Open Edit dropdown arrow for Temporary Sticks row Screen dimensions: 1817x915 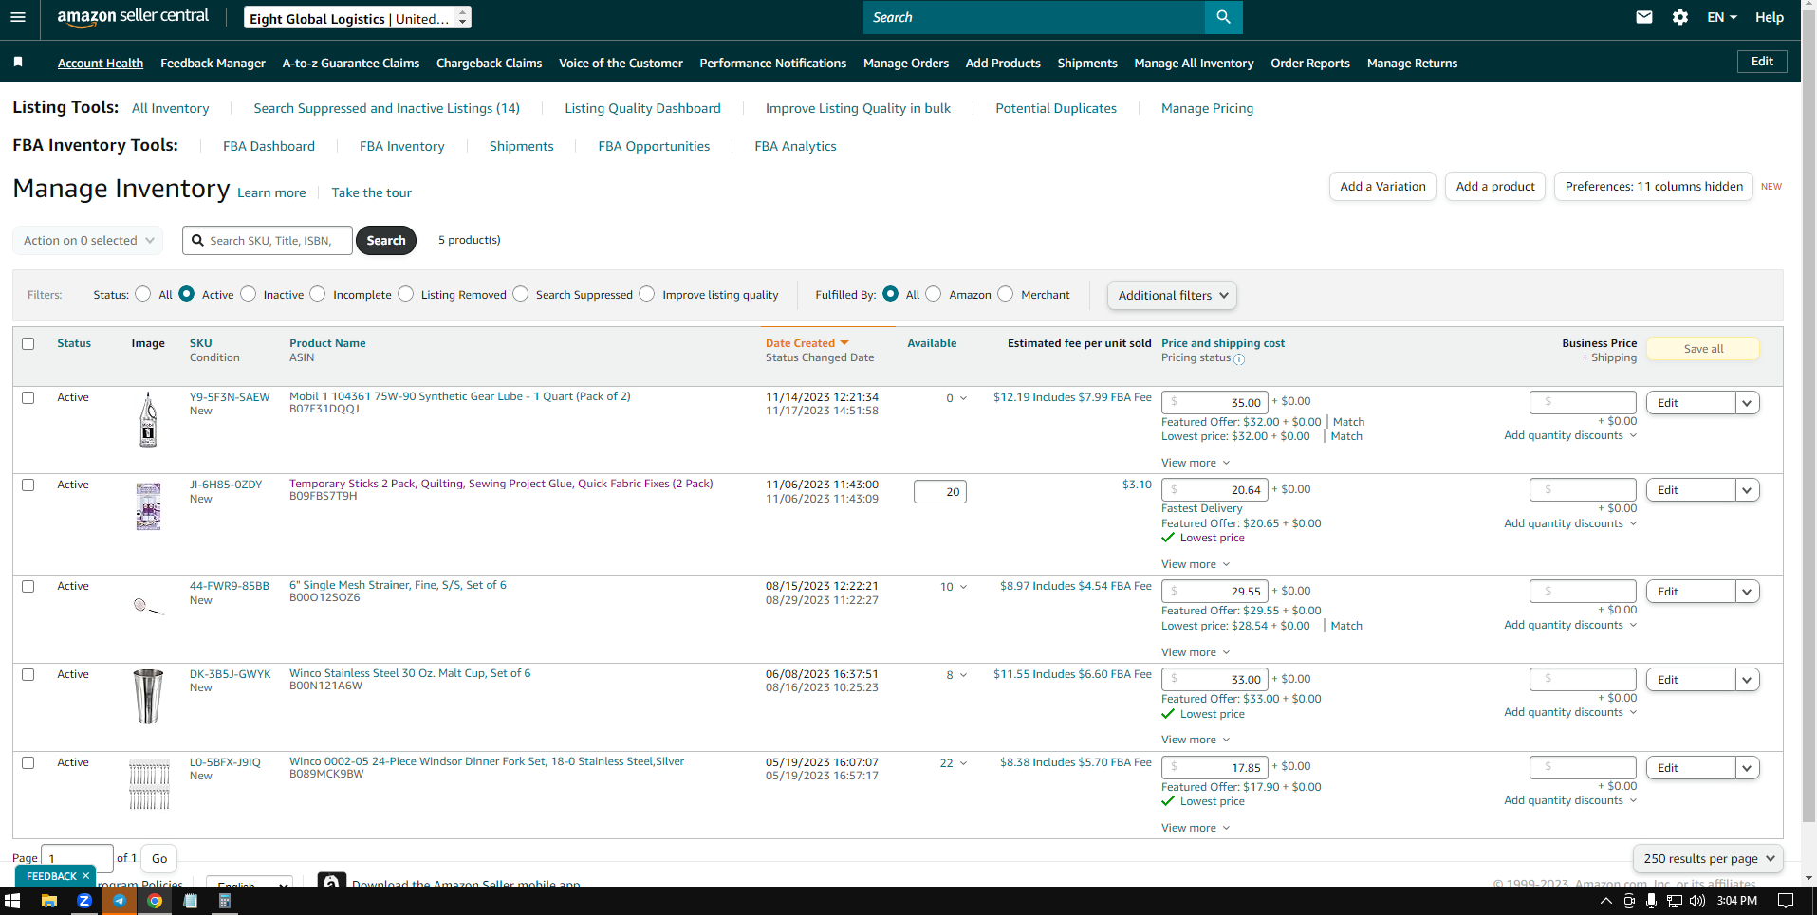pyautogui.click(x=1747, y=490)
